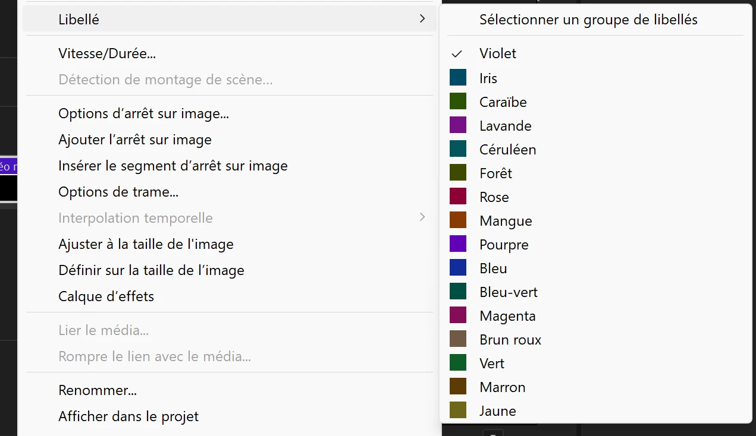
Task: Click the disabled Lier le média… entry
Action: pyautogui.click(x=103, y=330)
